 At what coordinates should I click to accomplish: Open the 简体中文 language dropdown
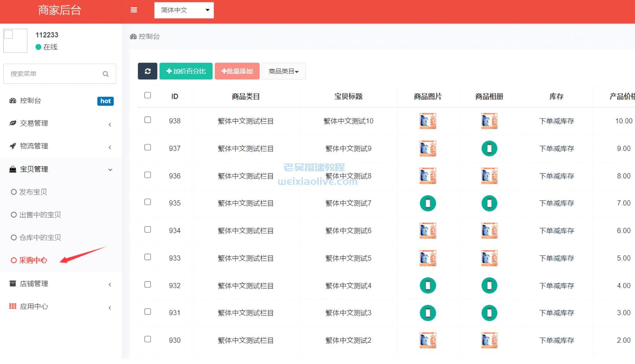tap(184, 10)
